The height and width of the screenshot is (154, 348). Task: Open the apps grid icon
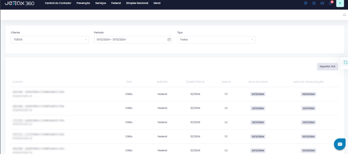coord(314,3)
